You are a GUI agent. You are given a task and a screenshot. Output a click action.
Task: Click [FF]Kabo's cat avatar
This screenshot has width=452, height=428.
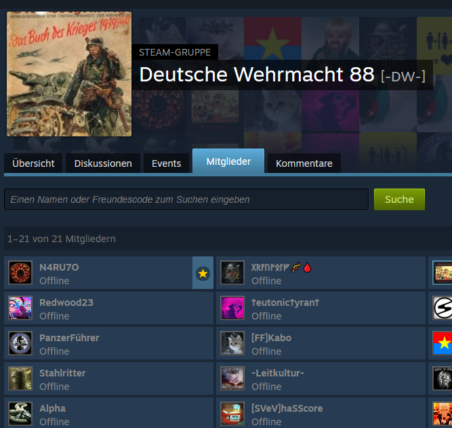coord(232,343)
